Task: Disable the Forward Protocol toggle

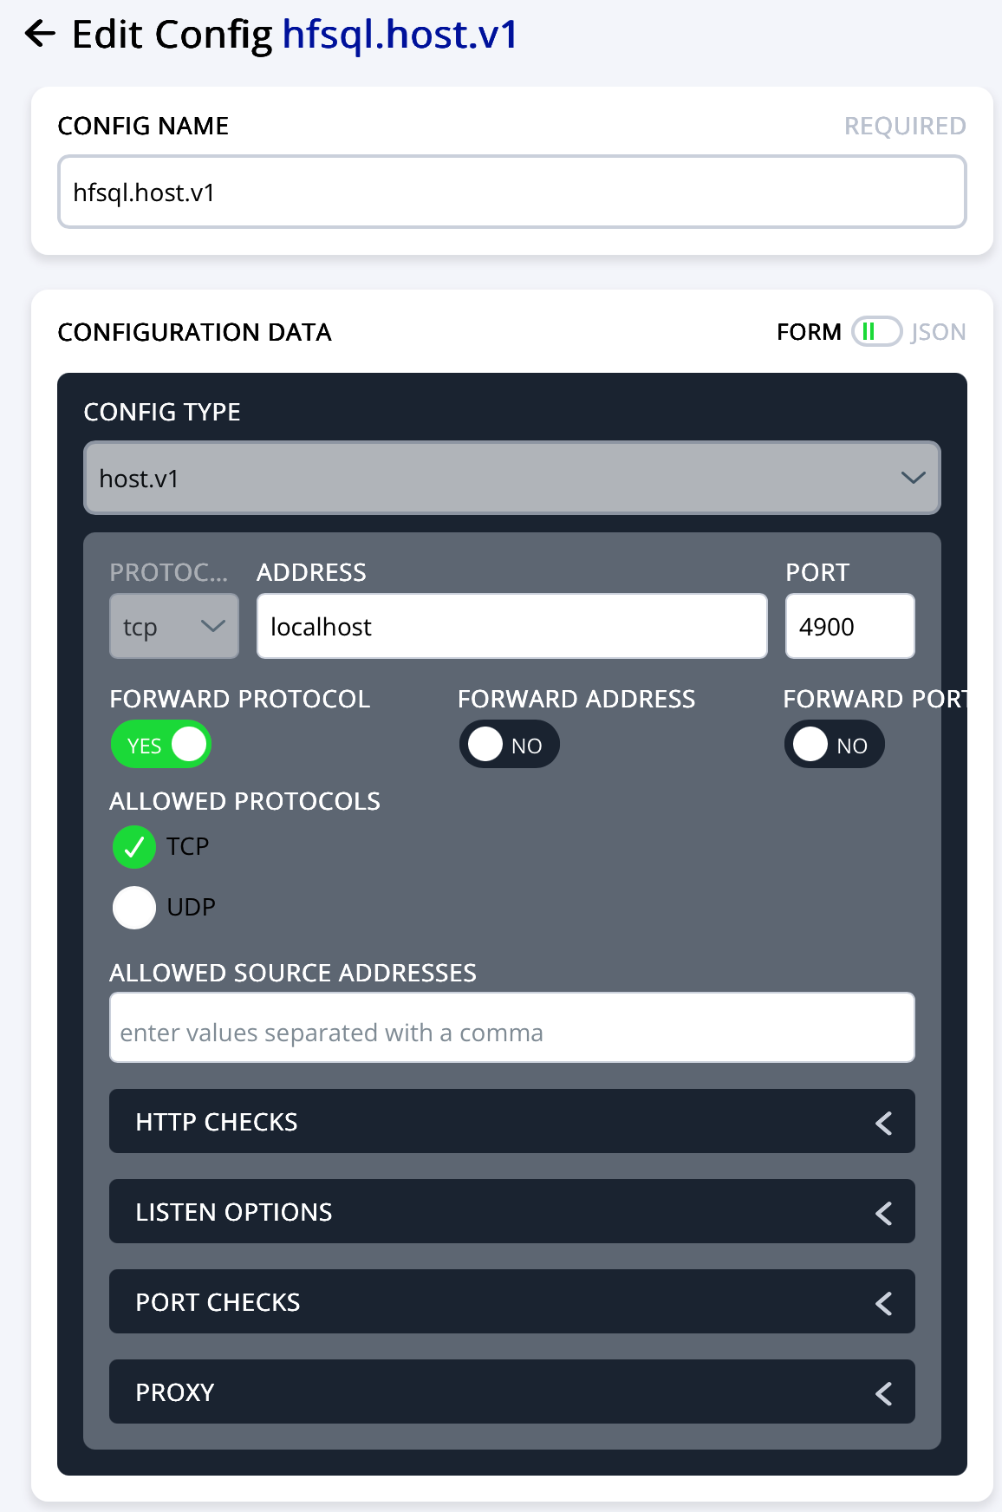Action: tap(161, 745)
